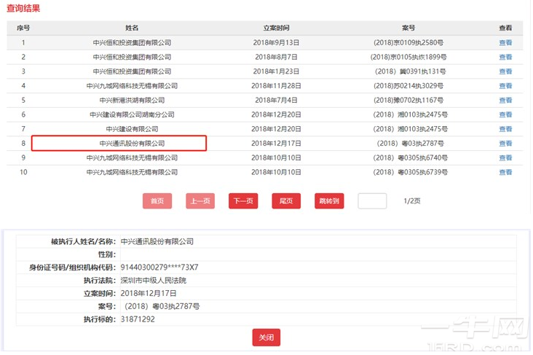
Task: Open 查看 link in row 6
Action: 505,114
